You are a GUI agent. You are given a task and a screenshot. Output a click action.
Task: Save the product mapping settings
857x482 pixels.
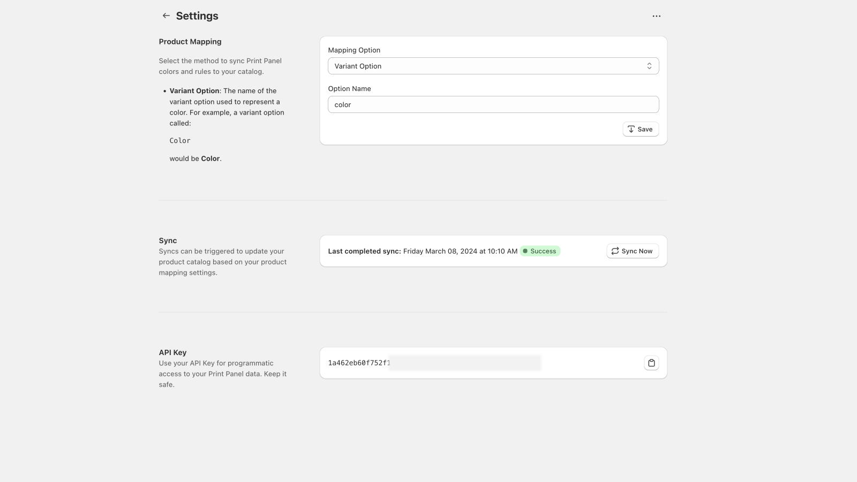point(641,129)
